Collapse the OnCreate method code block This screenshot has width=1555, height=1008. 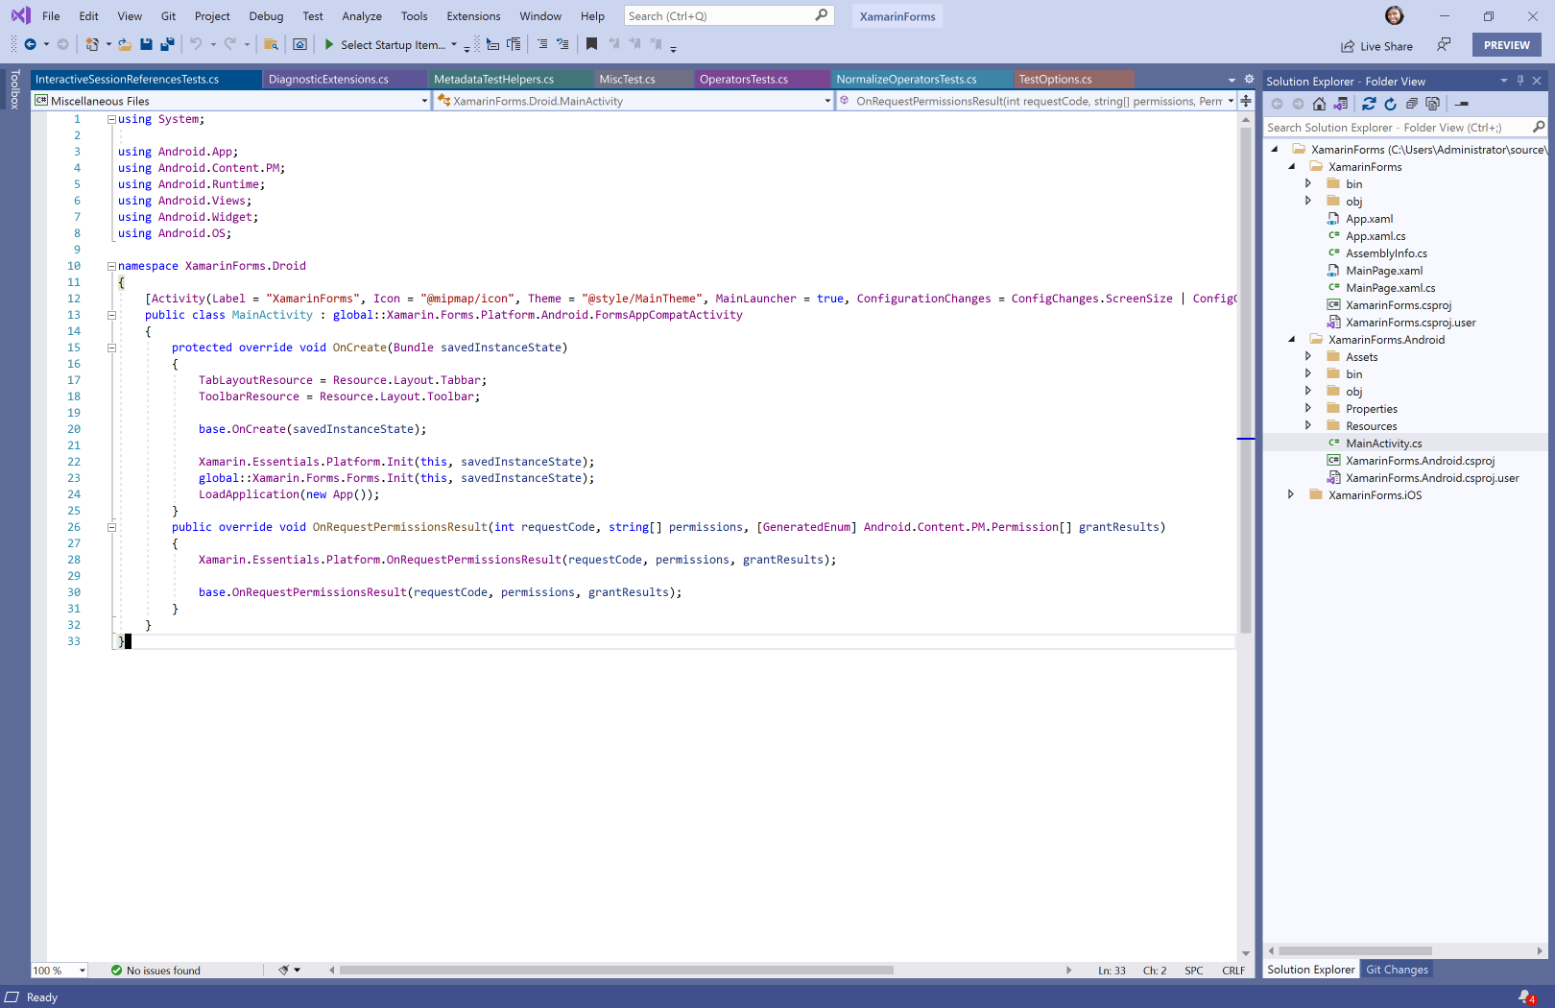(111, 348)
